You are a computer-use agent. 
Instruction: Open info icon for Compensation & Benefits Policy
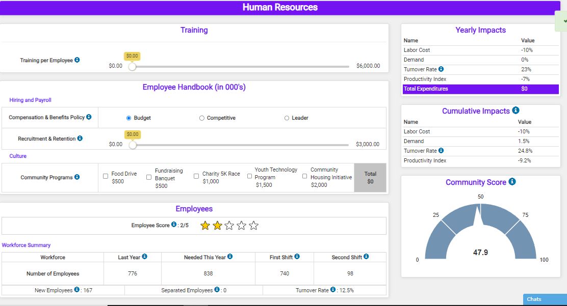pos(89,117)
